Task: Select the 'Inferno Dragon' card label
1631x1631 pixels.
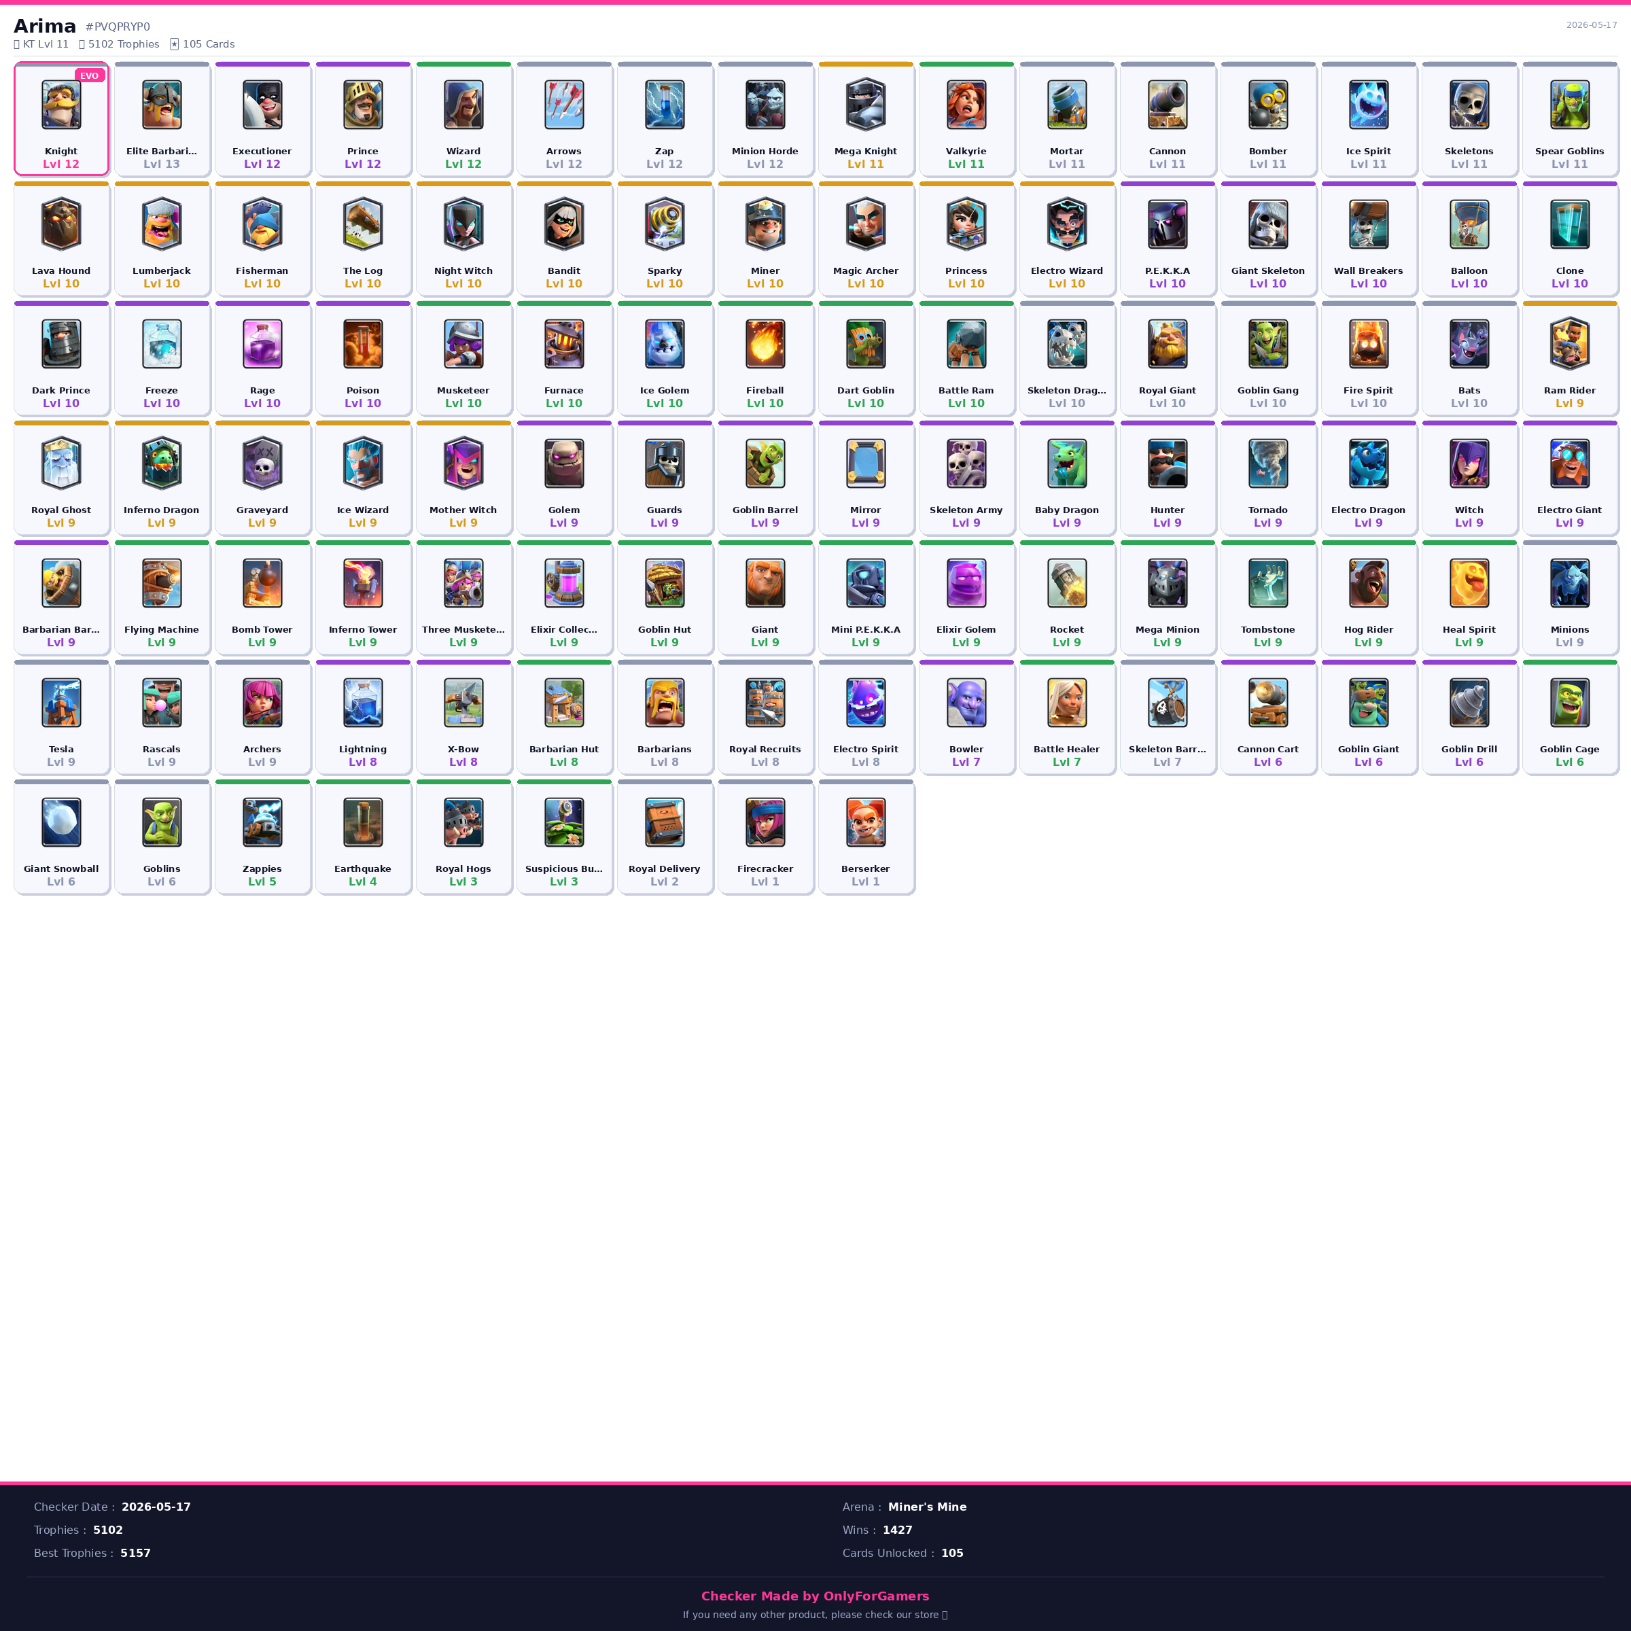Action: pos(162,510)
